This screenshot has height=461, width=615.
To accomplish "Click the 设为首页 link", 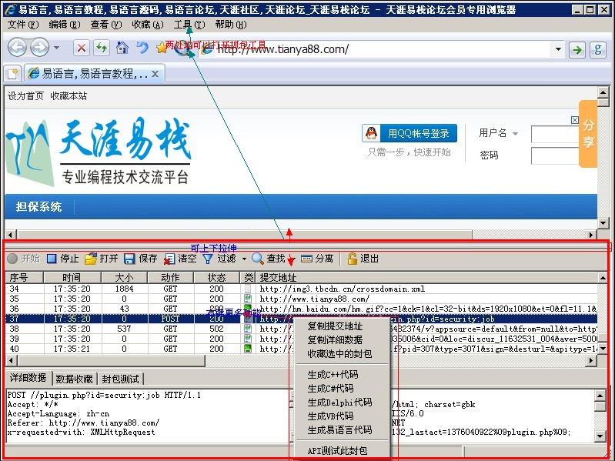I will click(25, 96).
